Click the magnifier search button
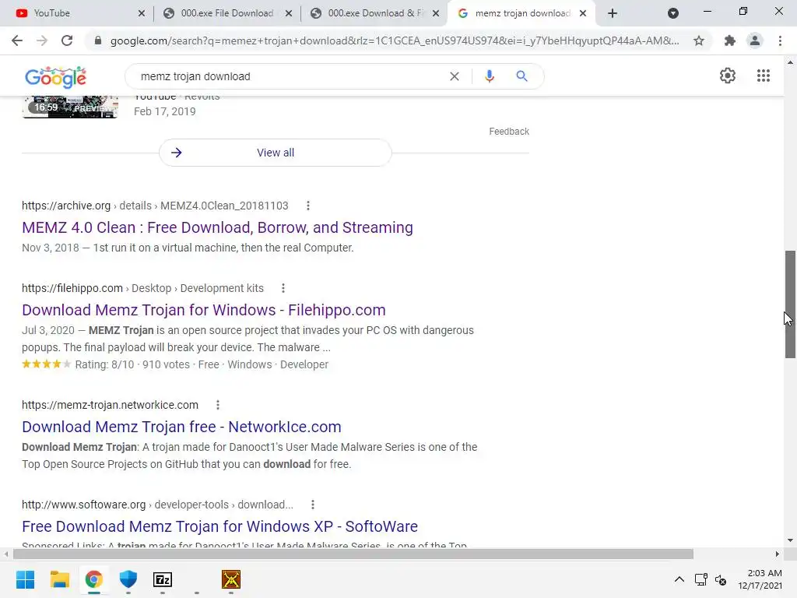 pos(521,76)
